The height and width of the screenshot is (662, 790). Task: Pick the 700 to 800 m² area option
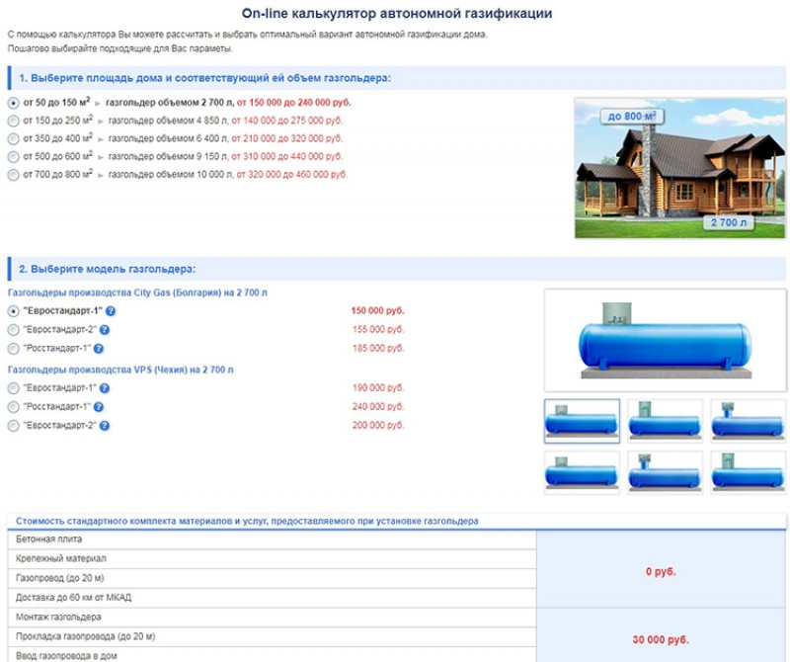(13, 175)
